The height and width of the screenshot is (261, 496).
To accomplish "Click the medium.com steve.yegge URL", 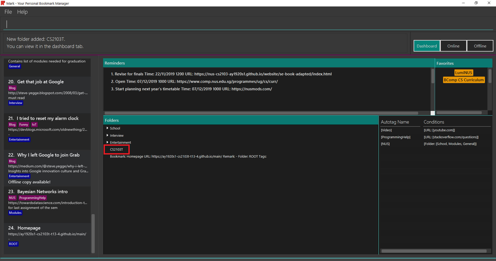I will coord(48,166).
